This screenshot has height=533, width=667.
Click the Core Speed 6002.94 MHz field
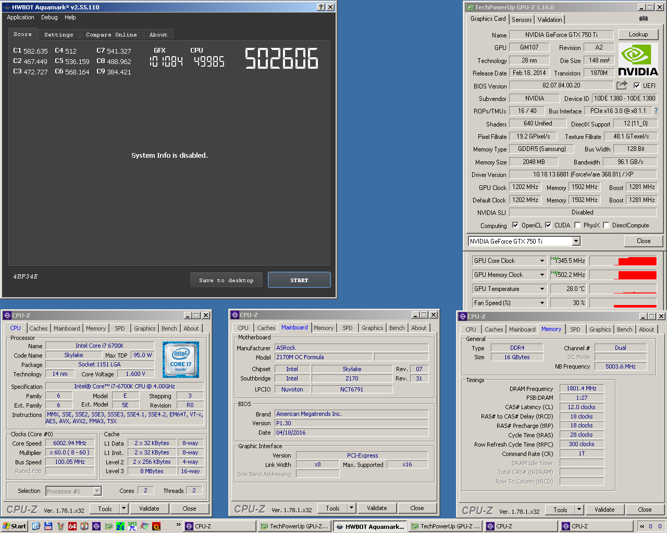(70, 443)
